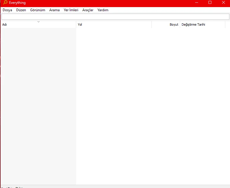Open the Görünüm menu
Image resolution: width=230 pixels, height=188 pixels.
37,10
